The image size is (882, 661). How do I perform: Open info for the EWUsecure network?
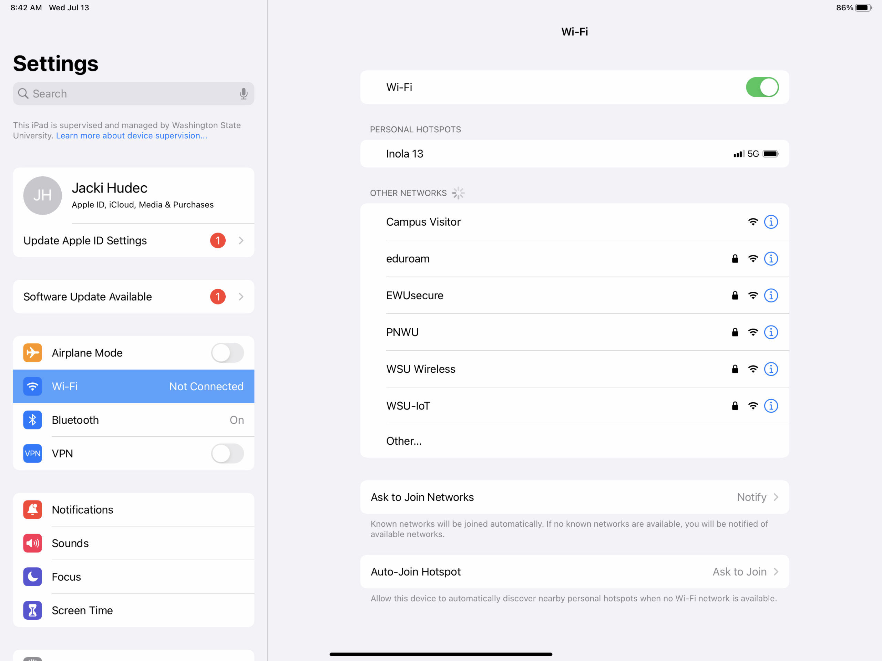tap(771, 295)
